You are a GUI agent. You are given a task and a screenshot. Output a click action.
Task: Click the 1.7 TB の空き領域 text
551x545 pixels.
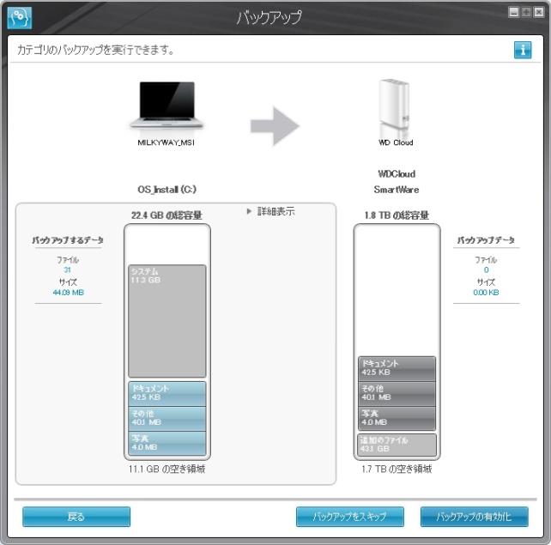point(397,469)
